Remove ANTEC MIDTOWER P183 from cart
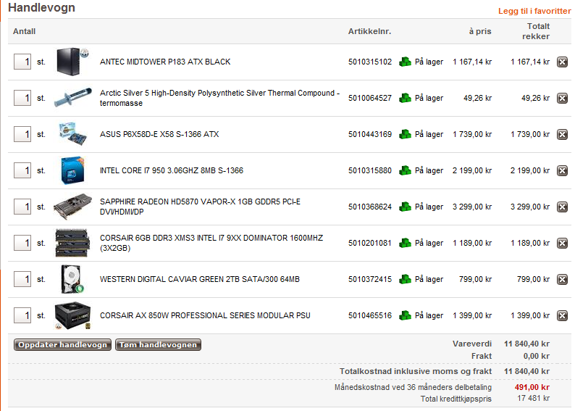Image resolution: width=575 pixels, height=411 pixels. tap(562, 62)
